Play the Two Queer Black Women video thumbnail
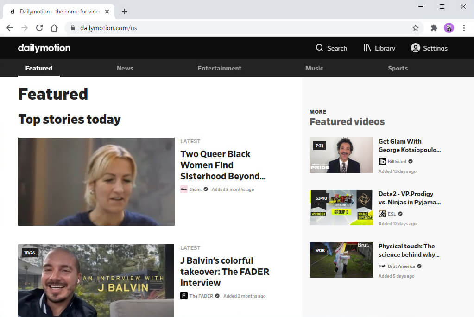Image resolution: width=474 pixels, height=317 pixels. (96, 182)
